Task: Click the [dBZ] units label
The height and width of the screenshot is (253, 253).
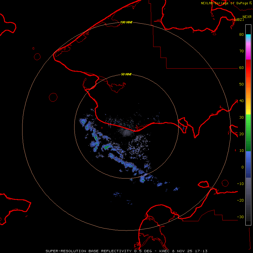Action: coord(239,19)
